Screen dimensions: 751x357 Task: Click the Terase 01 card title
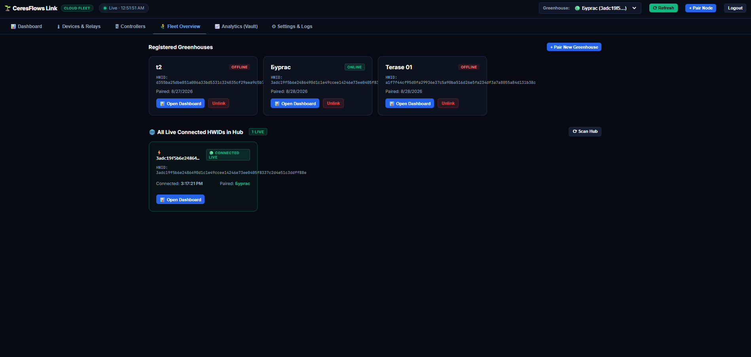point(399,67)
